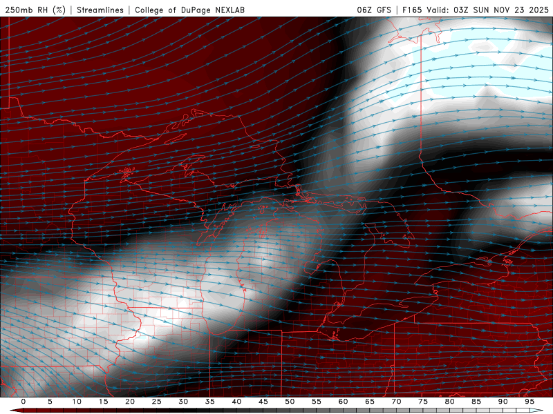Click the "40" color scale label

(236, 402)
